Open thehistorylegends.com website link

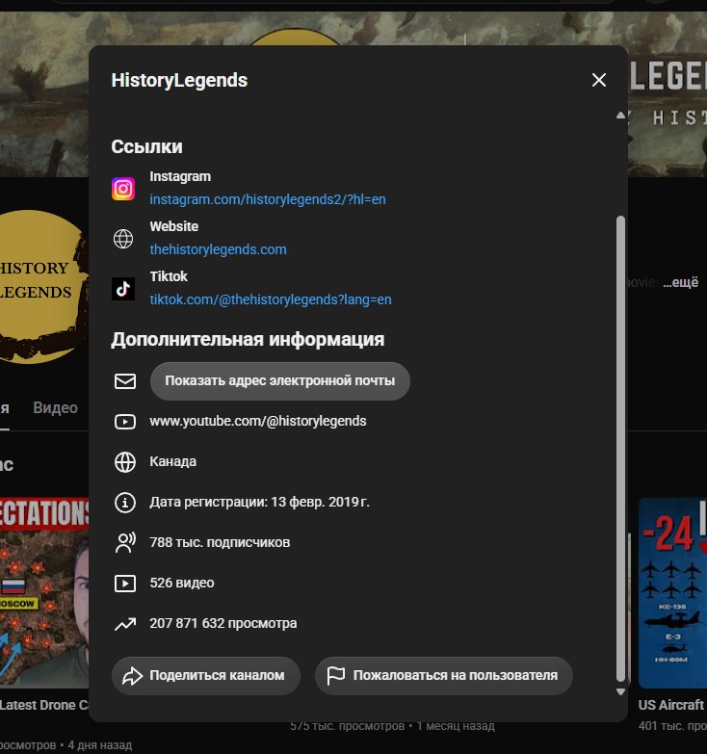218,249
